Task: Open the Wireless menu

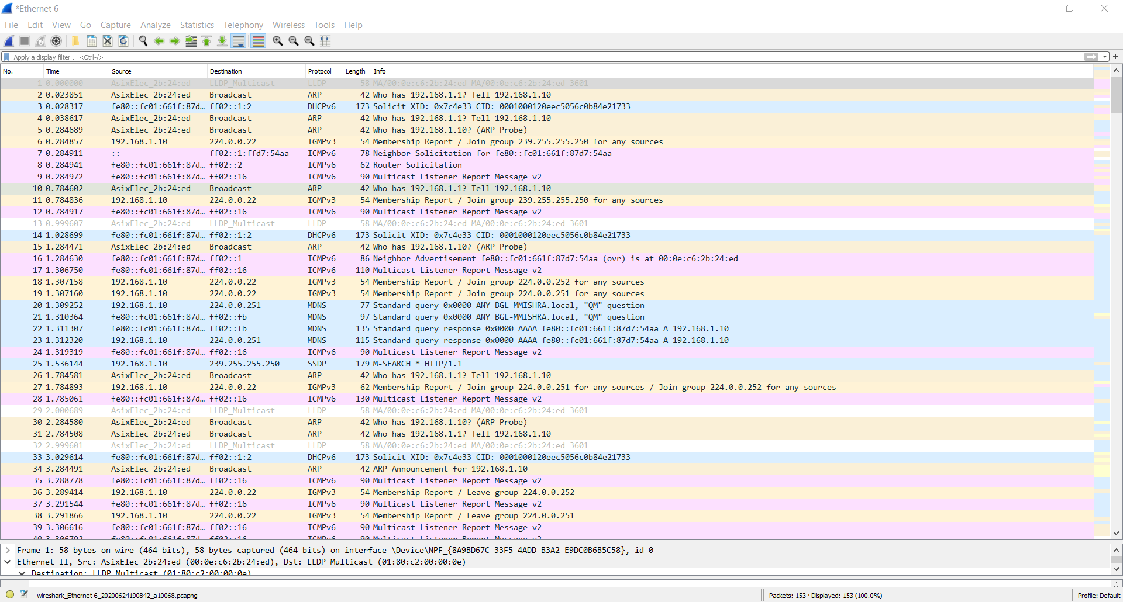Action: (x=289, y=25)
